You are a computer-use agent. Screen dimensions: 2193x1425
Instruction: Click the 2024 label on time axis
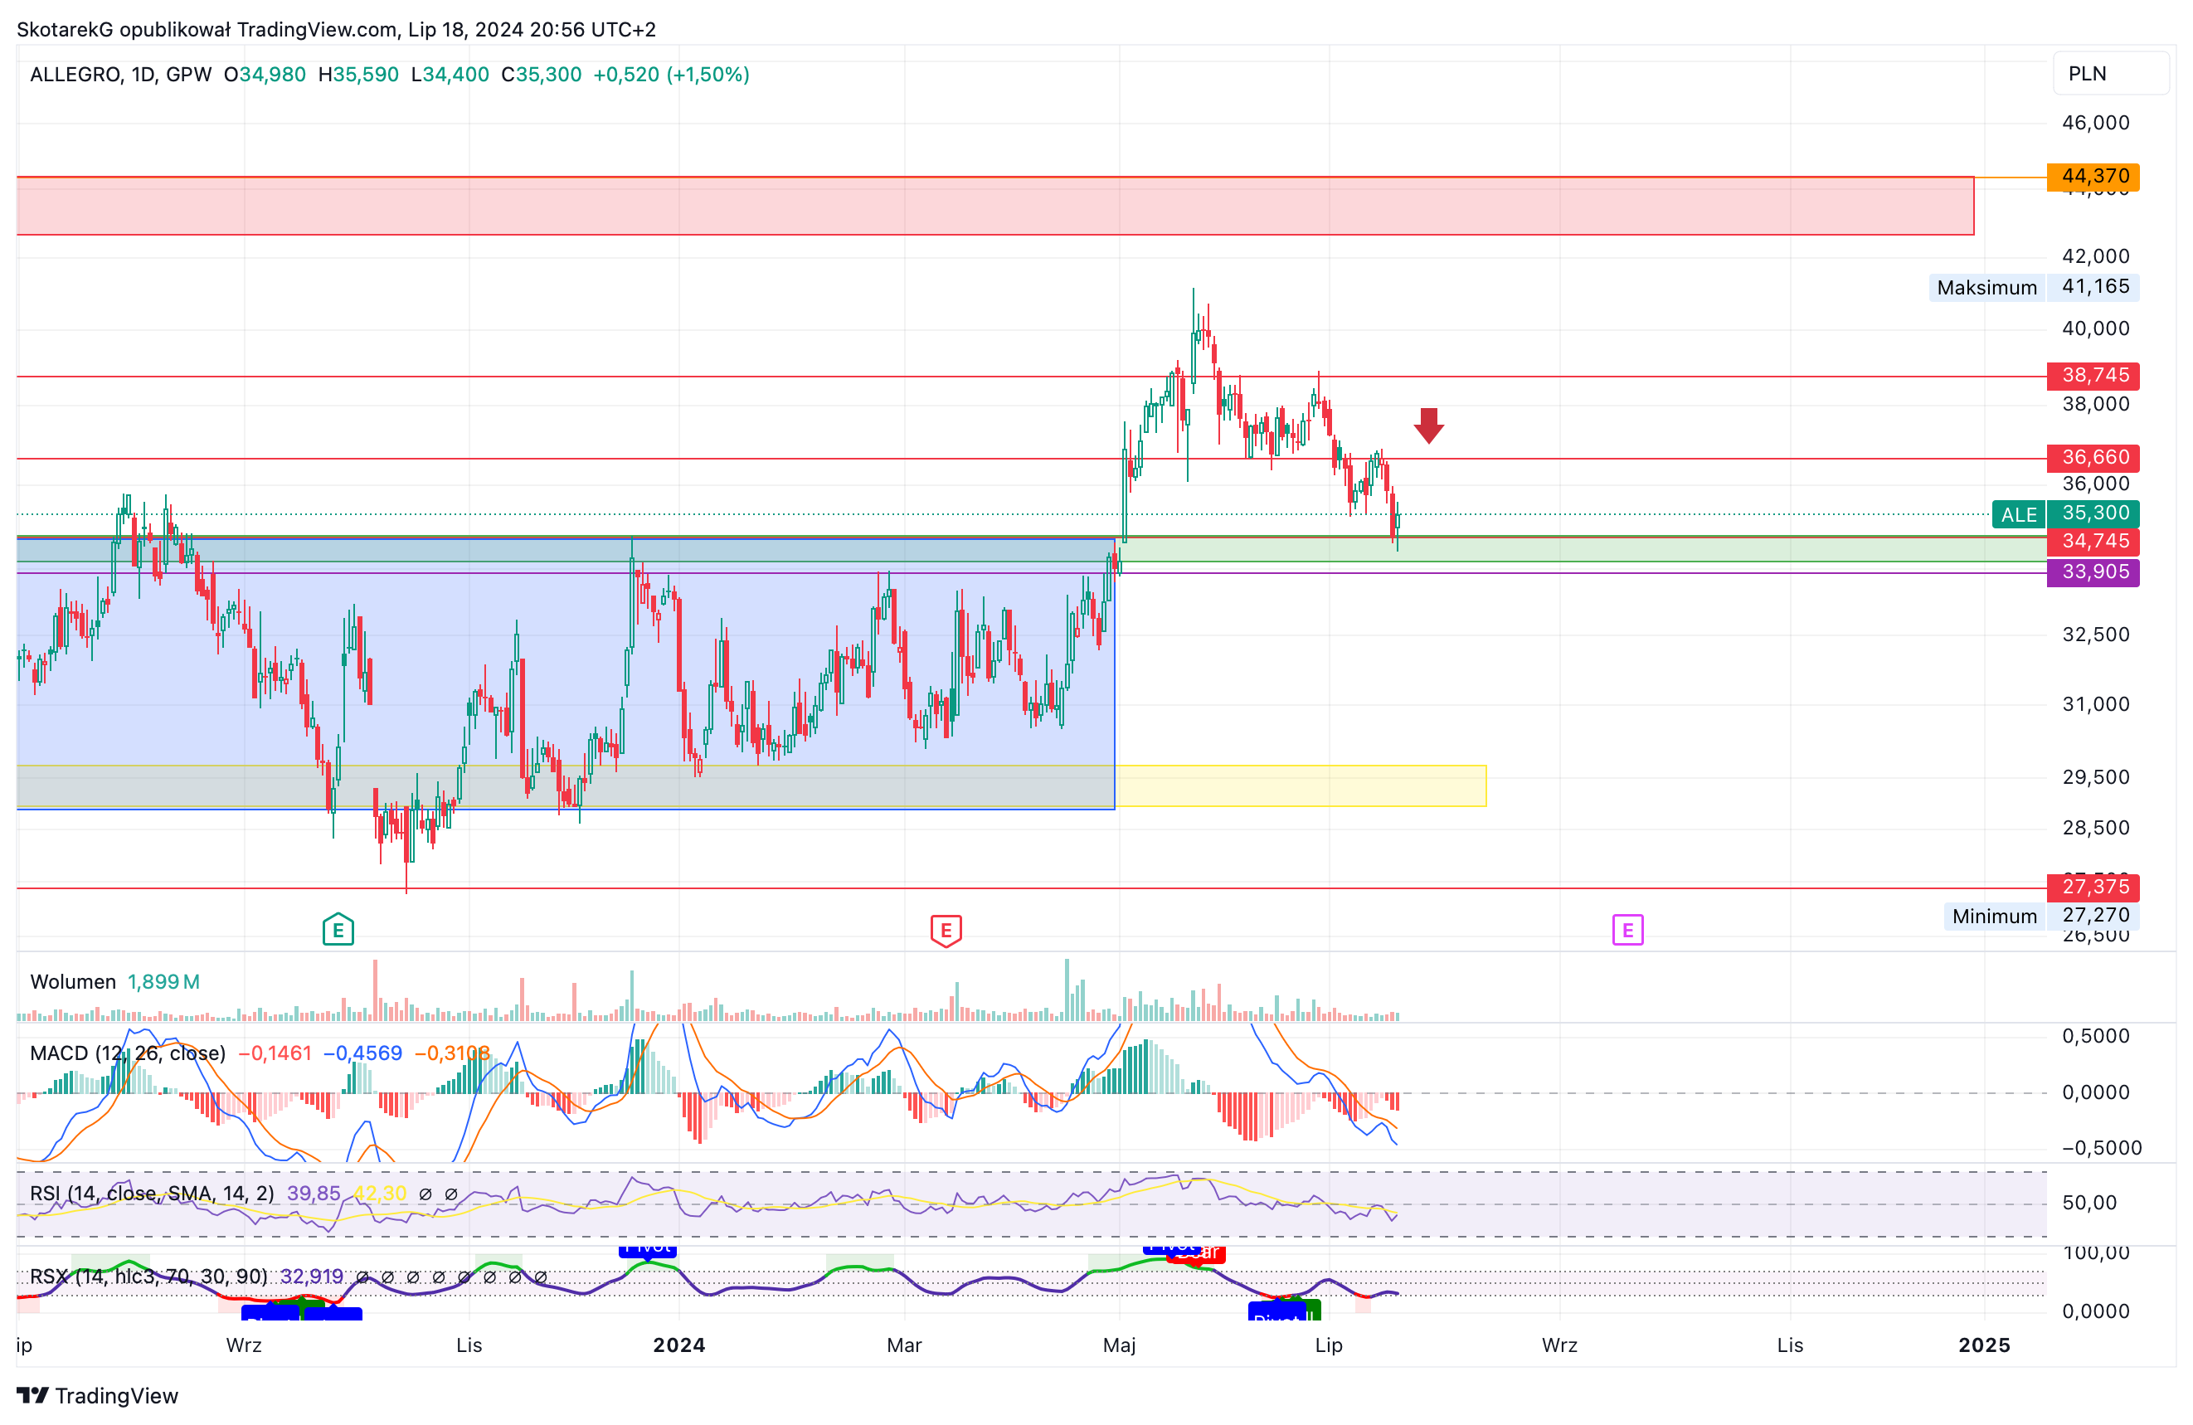coord(679,1345)
